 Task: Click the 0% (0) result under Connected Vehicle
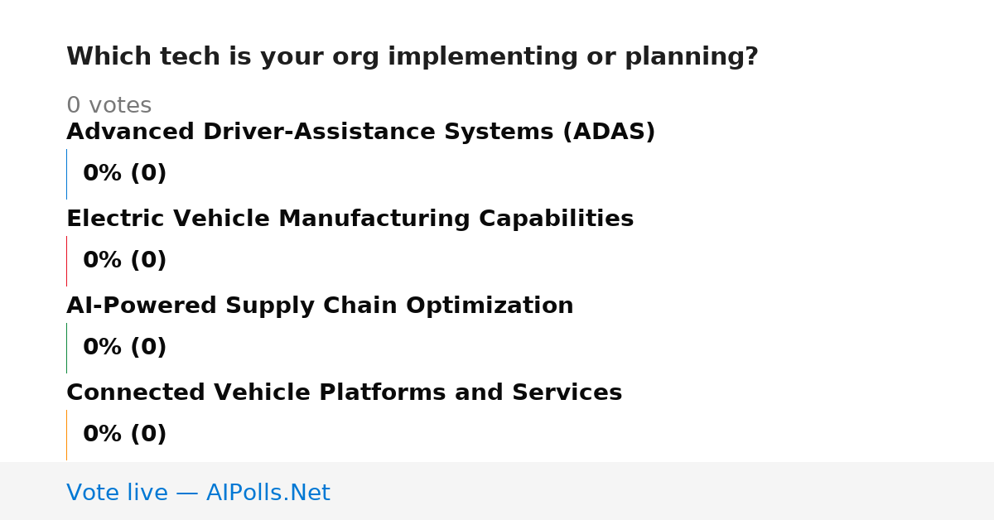(124, 435)
